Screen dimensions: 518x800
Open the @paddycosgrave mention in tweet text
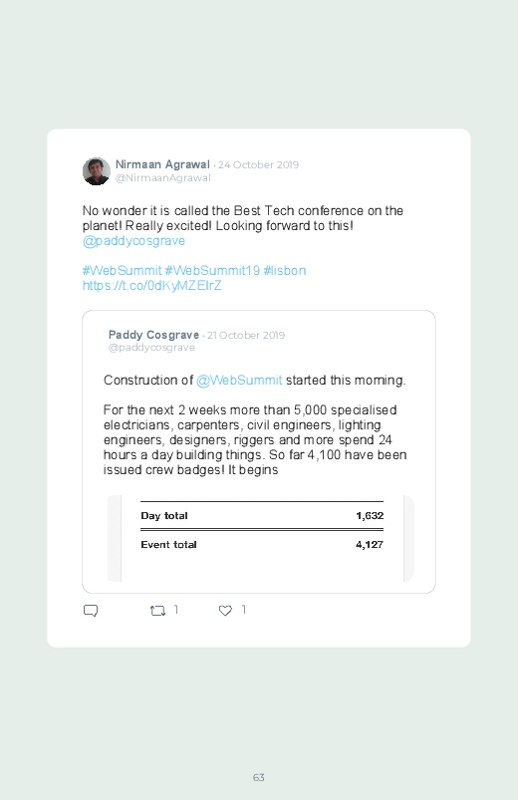(133, 241)
